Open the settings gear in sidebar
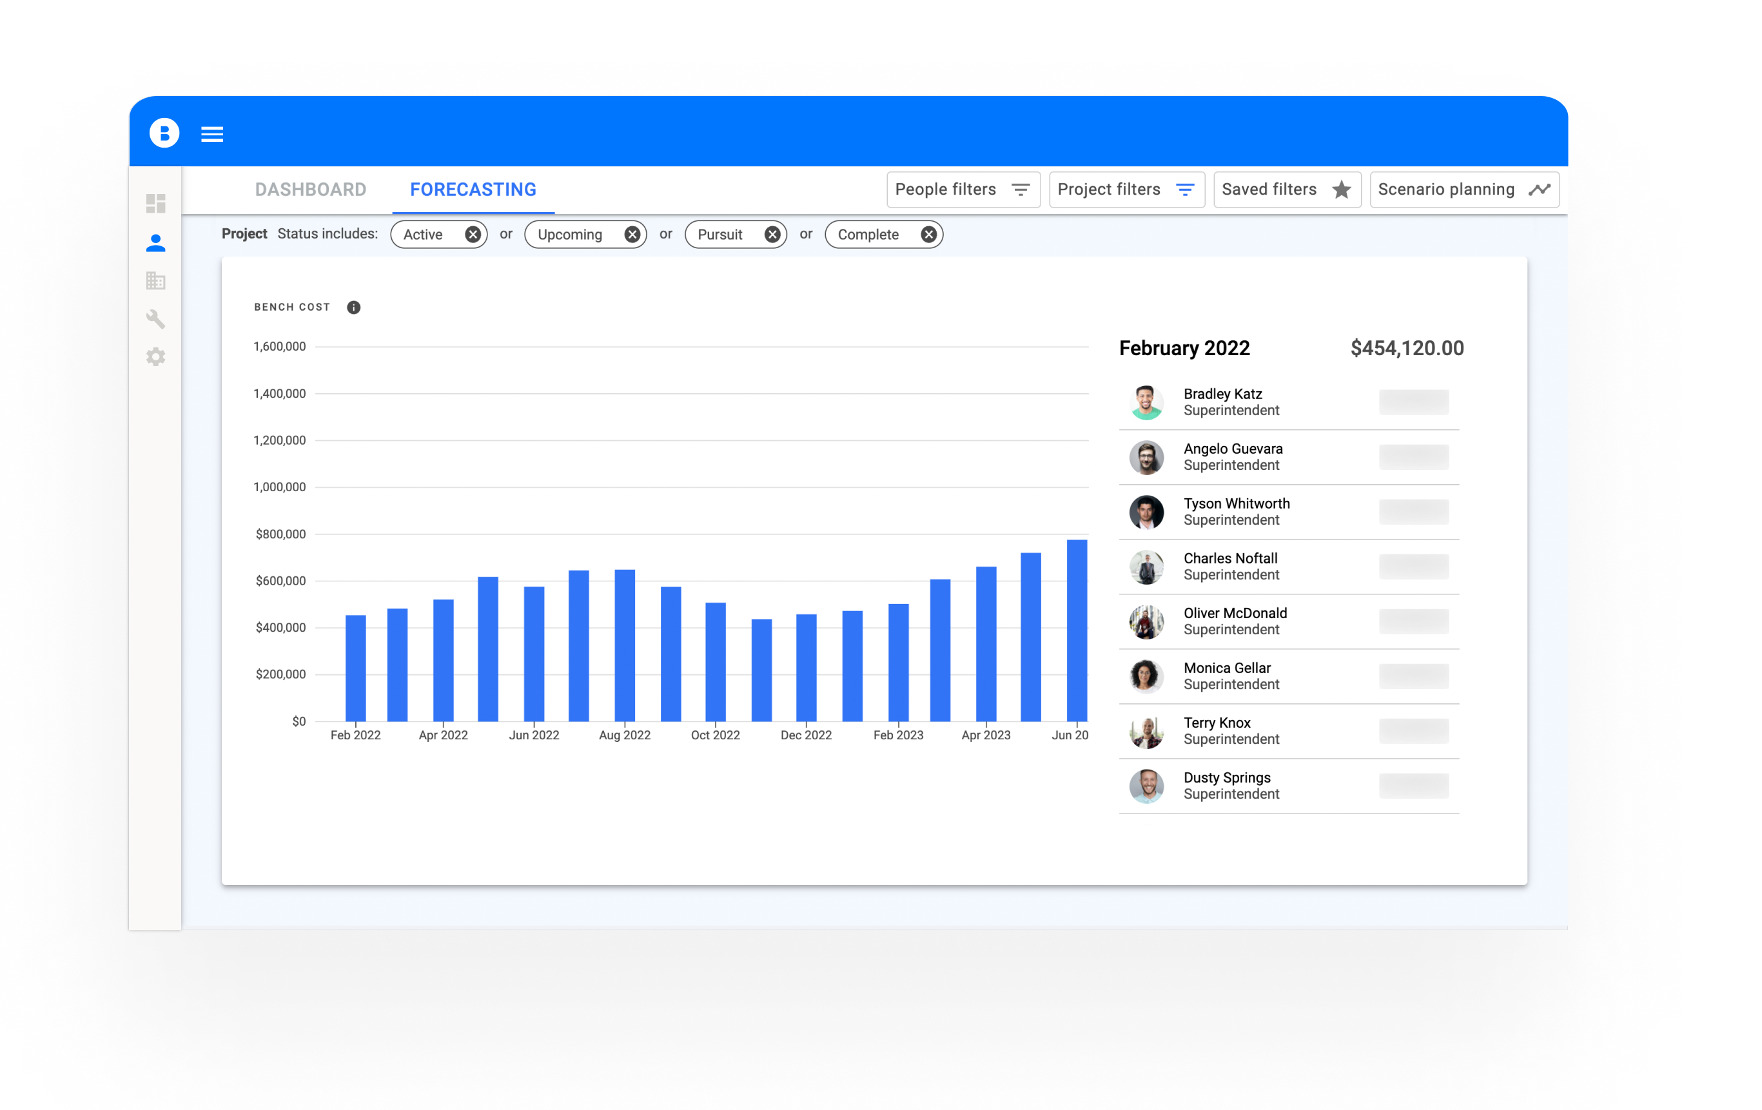The width and height of the screenshot is (1762, 1110). 155,357
